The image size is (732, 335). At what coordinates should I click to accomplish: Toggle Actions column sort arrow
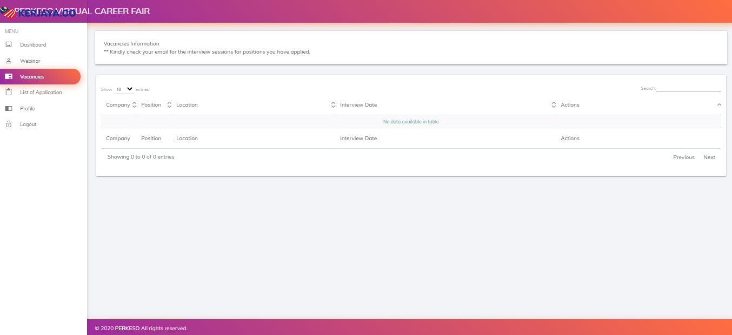pyautogui.click(x=719, y=104)
